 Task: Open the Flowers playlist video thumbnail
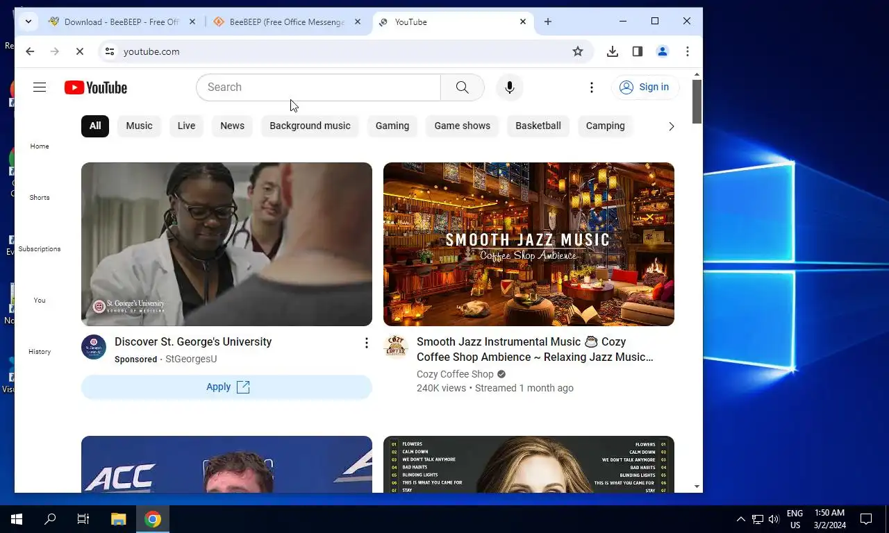tap(529, 464)
